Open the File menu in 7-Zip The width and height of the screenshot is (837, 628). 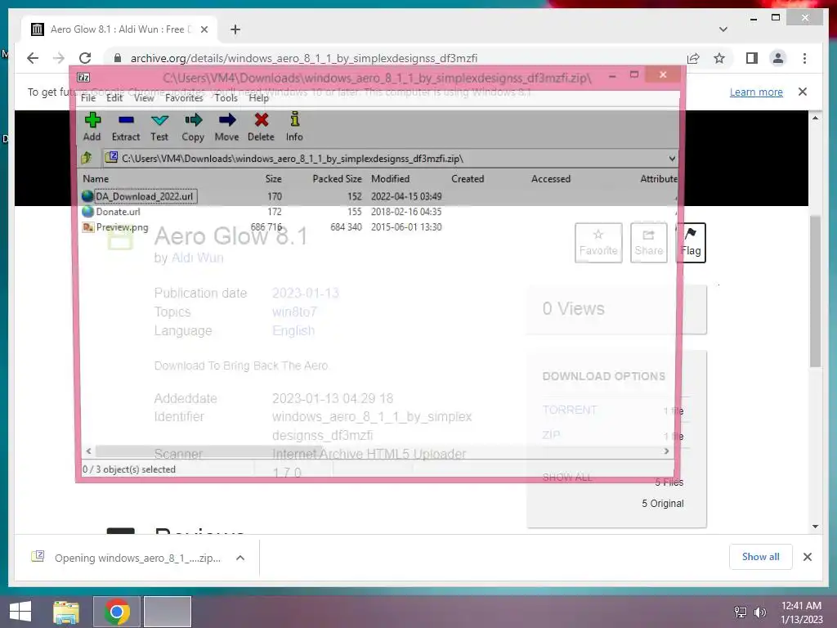(x=88, y=98)
